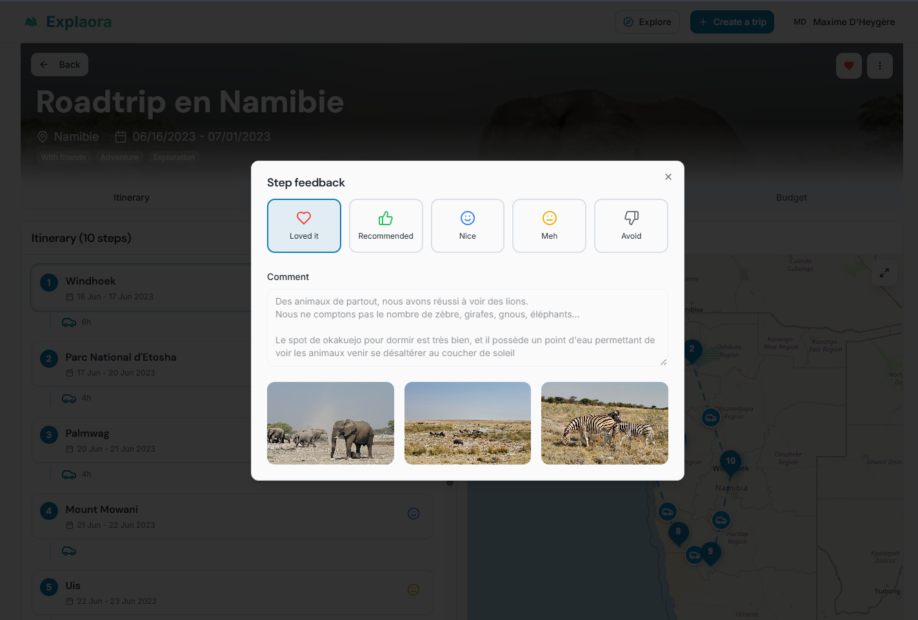This screenshot has height=620, width=918.
Task: Click the car transport icon under Windhoek
Action: click(69, 321)
